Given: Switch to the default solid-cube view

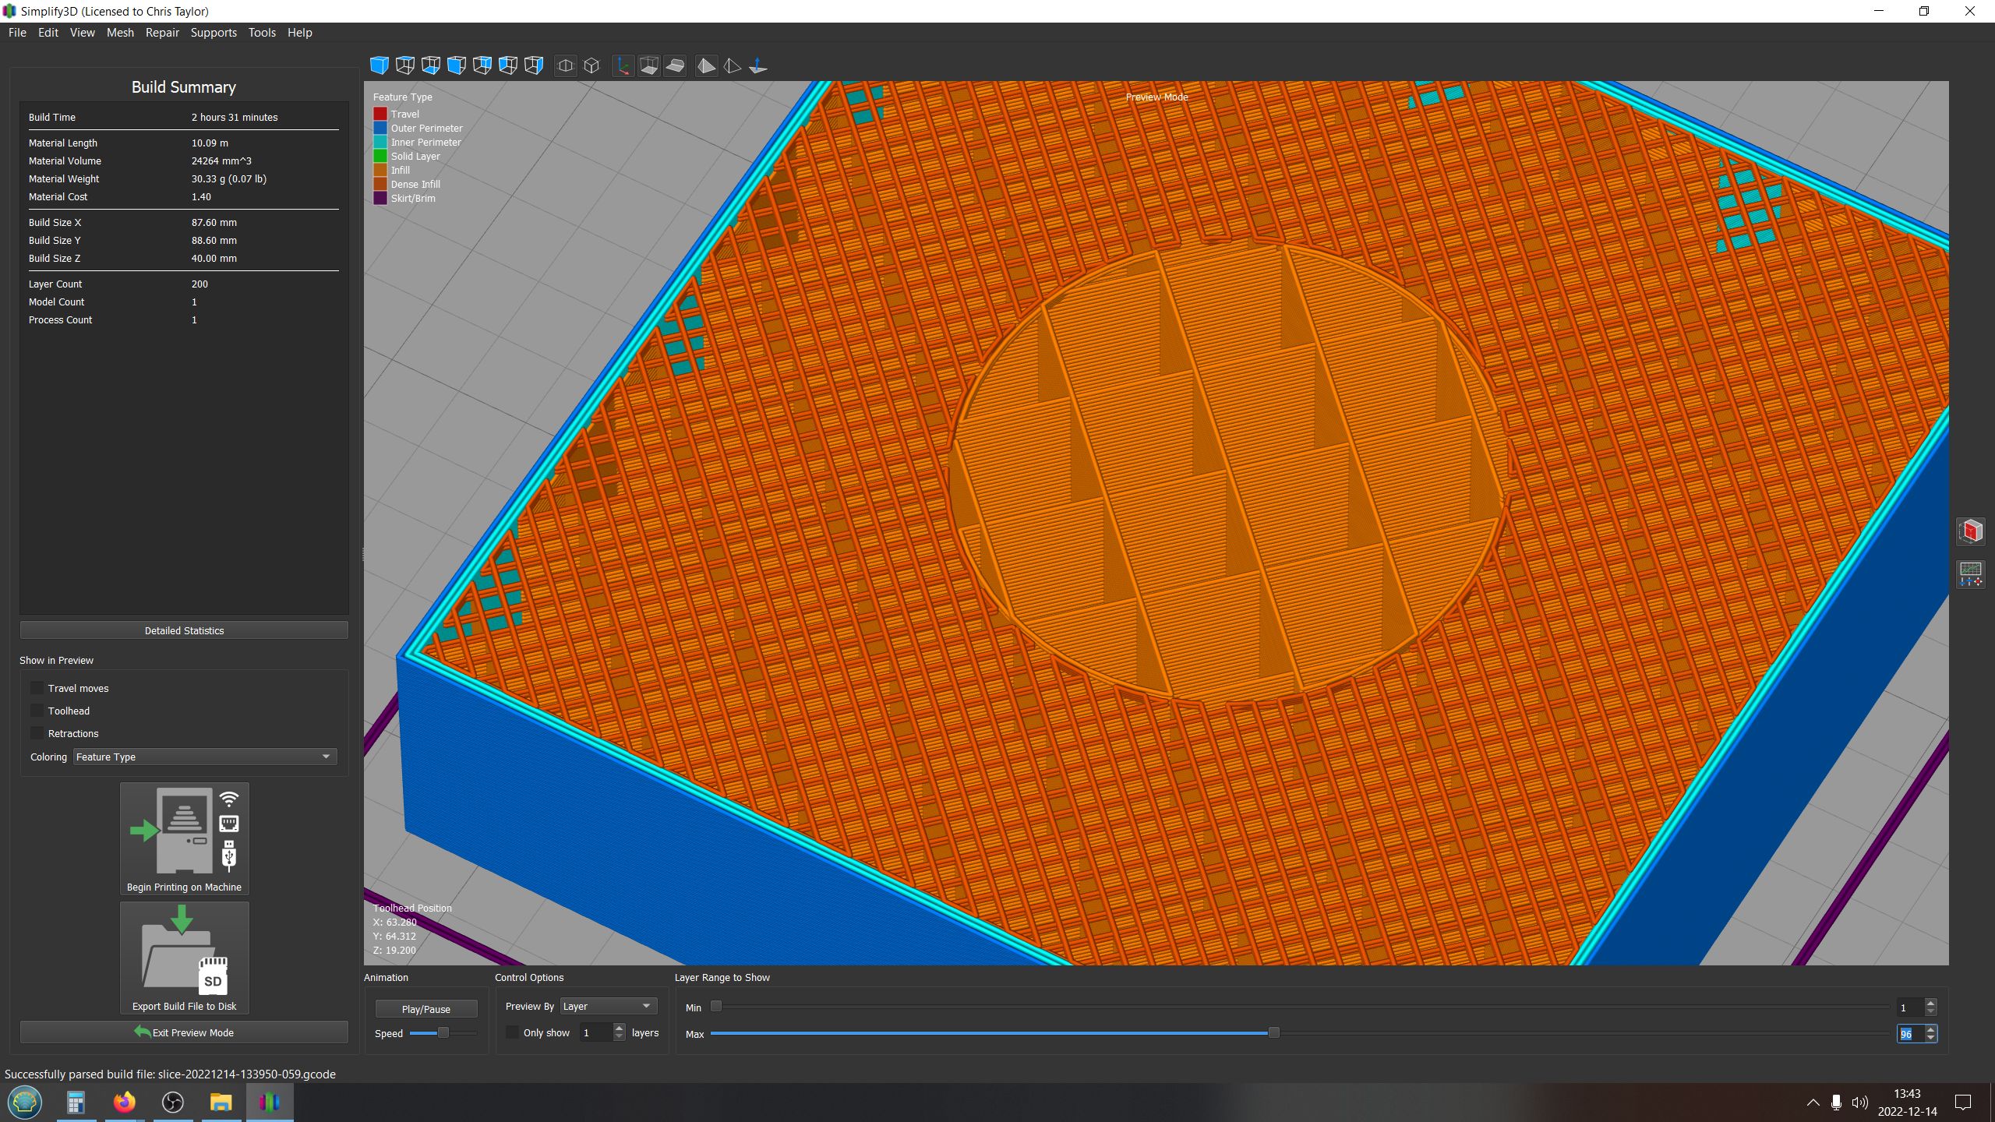Looking at the screenshot, I should coord(379,65).
